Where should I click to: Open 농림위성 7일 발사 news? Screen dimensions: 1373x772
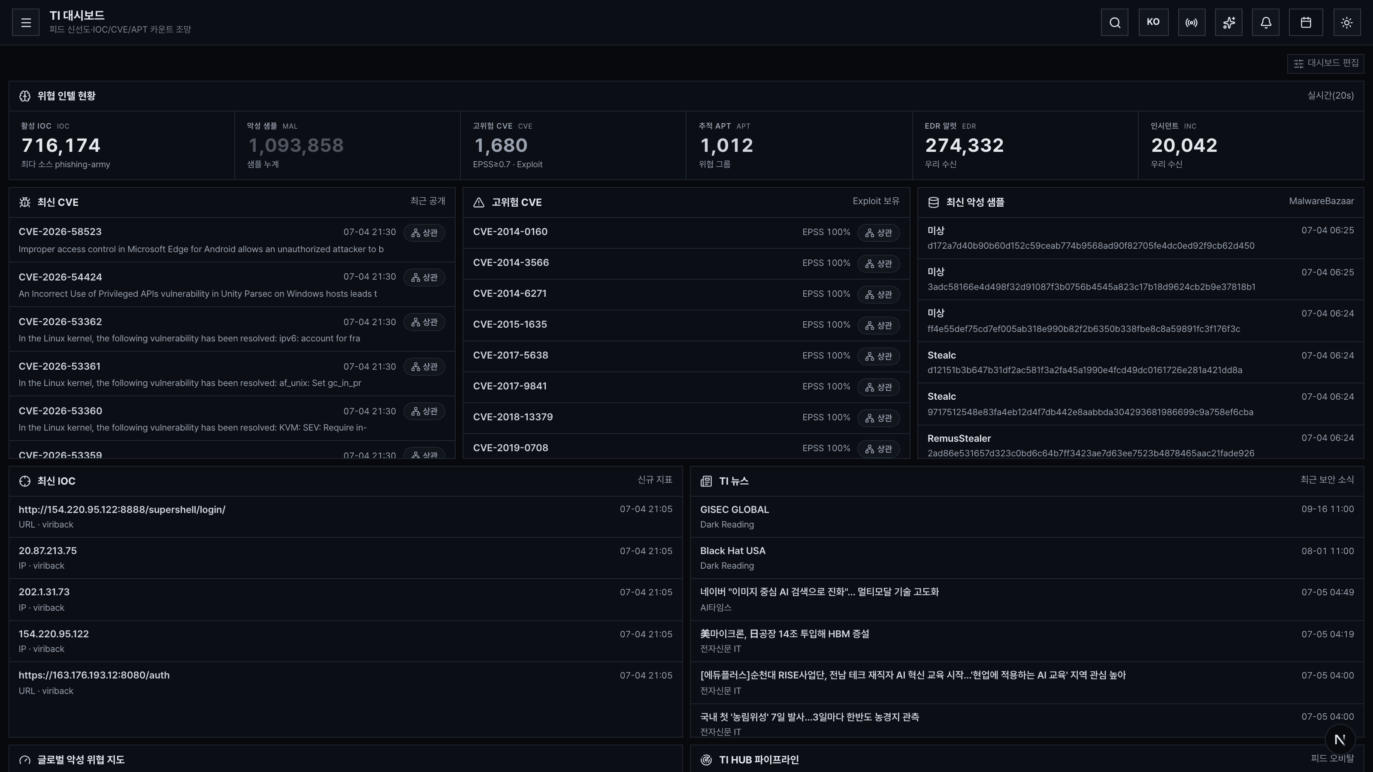[x=1027, y=721]
